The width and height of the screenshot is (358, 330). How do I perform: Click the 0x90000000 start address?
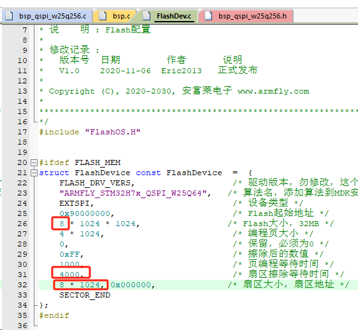click(x=85, y=213)
